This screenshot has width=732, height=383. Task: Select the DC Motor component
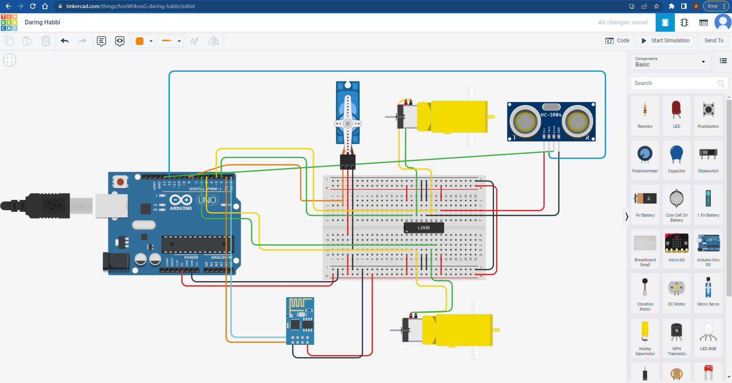(x=677, y=294)
